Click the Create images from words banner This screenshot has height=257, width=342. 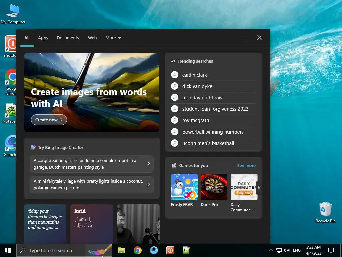point(92,92)
